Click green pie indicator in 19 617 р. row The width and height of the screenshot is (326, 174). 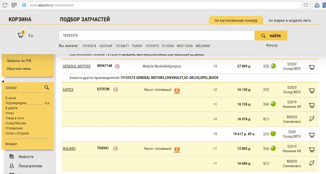click(273, 134)
